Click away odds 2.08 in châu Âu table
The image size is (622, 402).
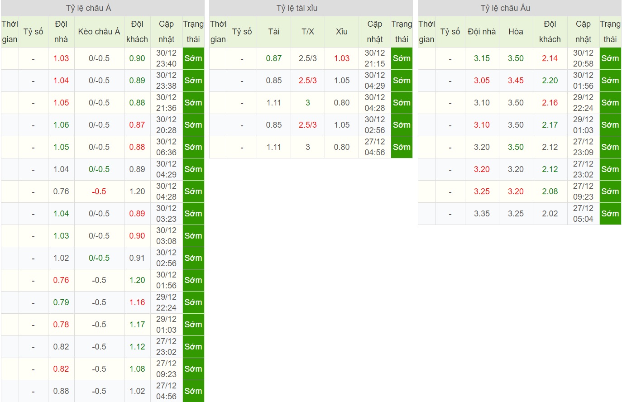(550, 191)
